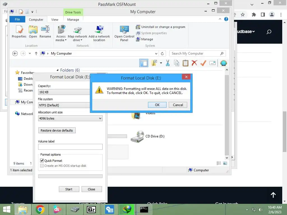Select CD Drive (D:)
Image resolution: width=287 pixels, height=215 pixels.
(147, 136)
